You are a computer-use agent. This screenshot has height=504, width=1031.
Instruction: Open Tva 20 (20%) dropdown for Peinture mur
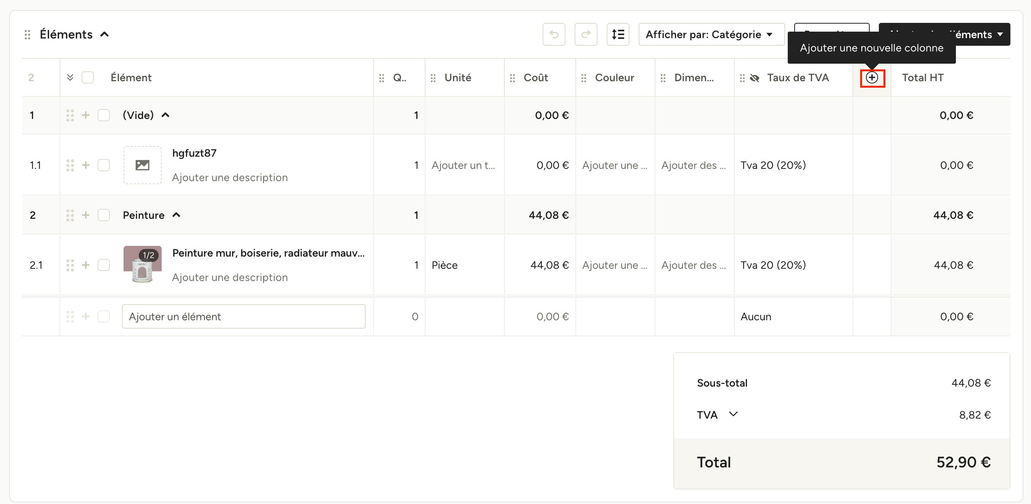pos(793,265)
